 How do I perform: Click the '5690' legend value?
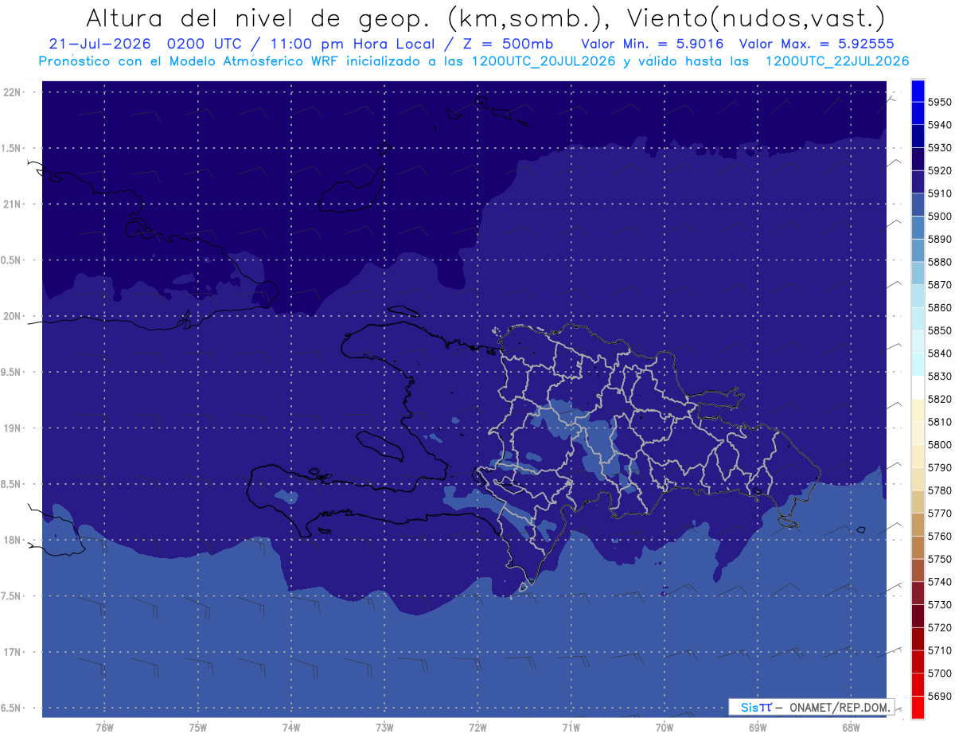940,696
